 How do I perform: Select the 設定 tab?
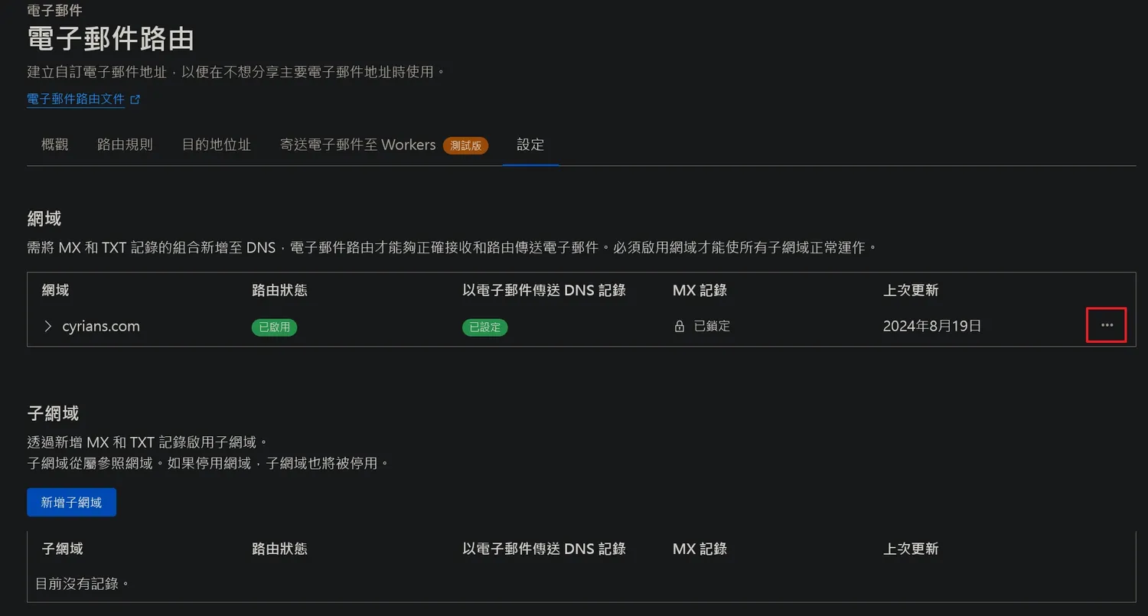[x=530, y=145]
